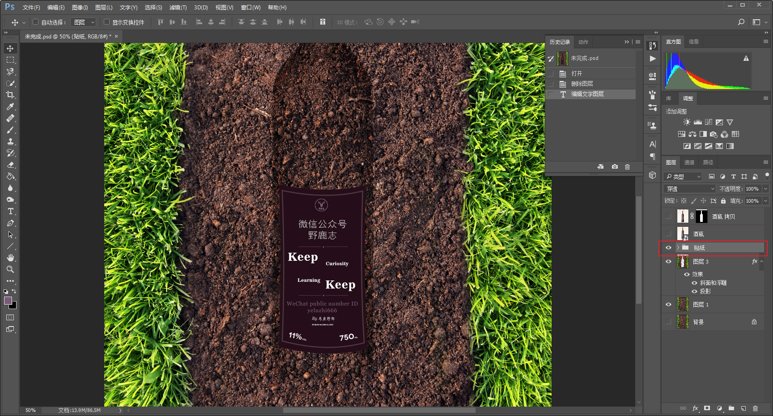Image resolution: width=773 pixels, height=416 pixels.
Task: Close the 未完成.psd document tab
Action: pos(116,36)
